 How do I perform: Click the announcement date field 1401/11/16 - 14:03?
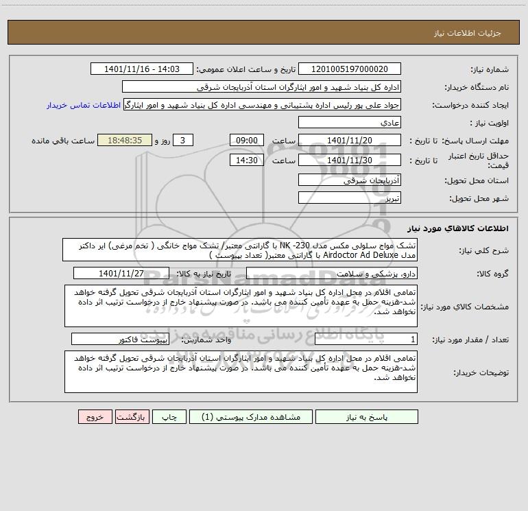click(142, 69)
